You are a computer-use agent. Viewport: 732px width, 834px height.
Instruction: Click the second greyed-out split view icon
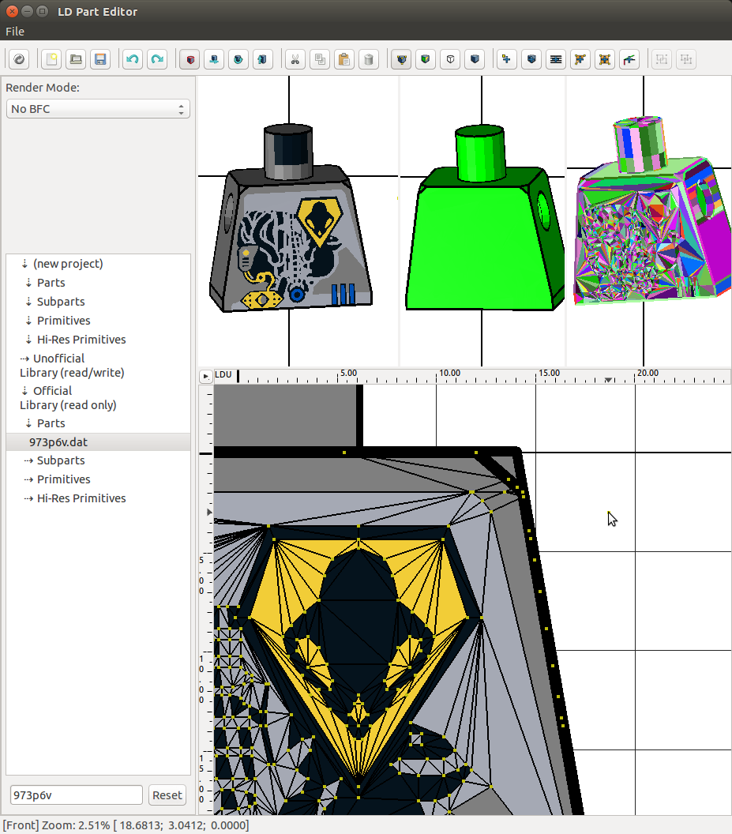tap(686, 59)
